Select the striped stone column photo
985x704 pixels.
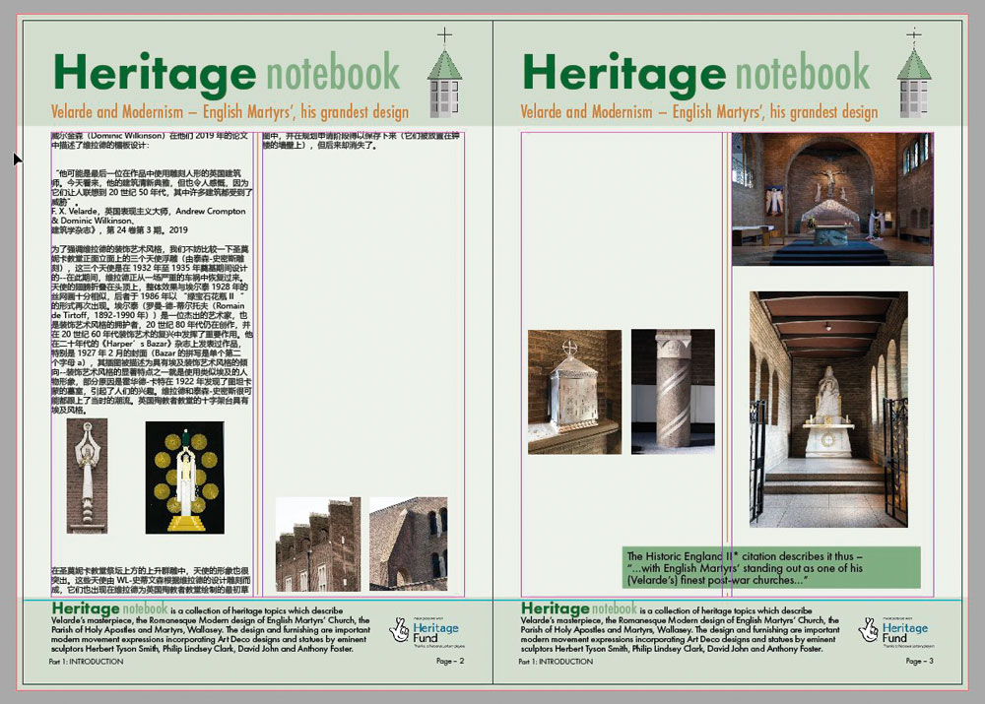[x=673, y=391]
